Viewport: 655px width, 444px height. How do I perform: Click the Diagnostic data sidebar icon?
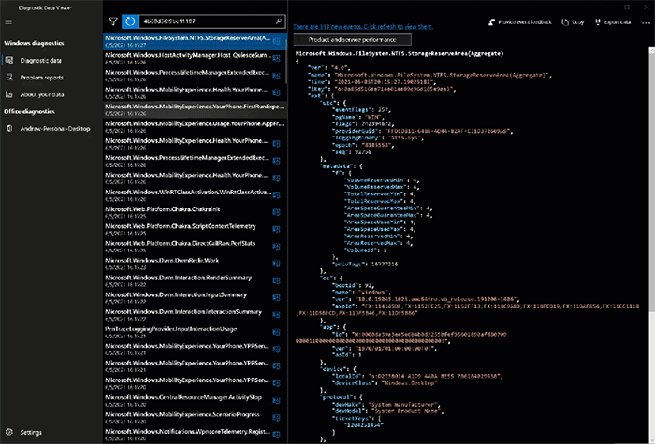(9, 60)
